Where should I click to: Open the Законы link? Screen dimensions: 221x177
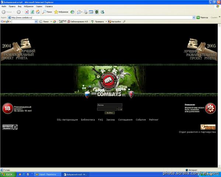pyautogui.click(x=110, y=120)
